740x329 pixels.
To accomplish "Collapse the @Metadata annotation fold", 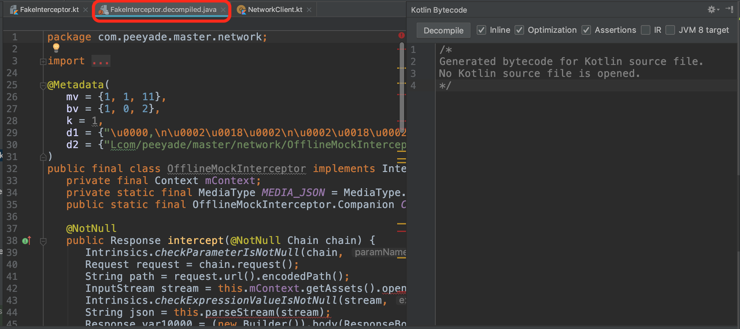I will [x=43, y=85].
